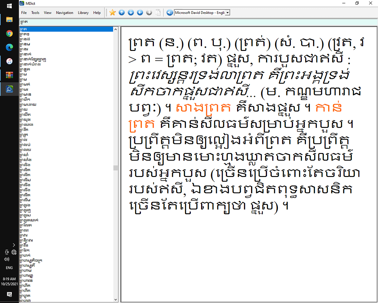Play pronunciation with the speaker icon
The image size is (378, 303).
[x=169, y=12]
